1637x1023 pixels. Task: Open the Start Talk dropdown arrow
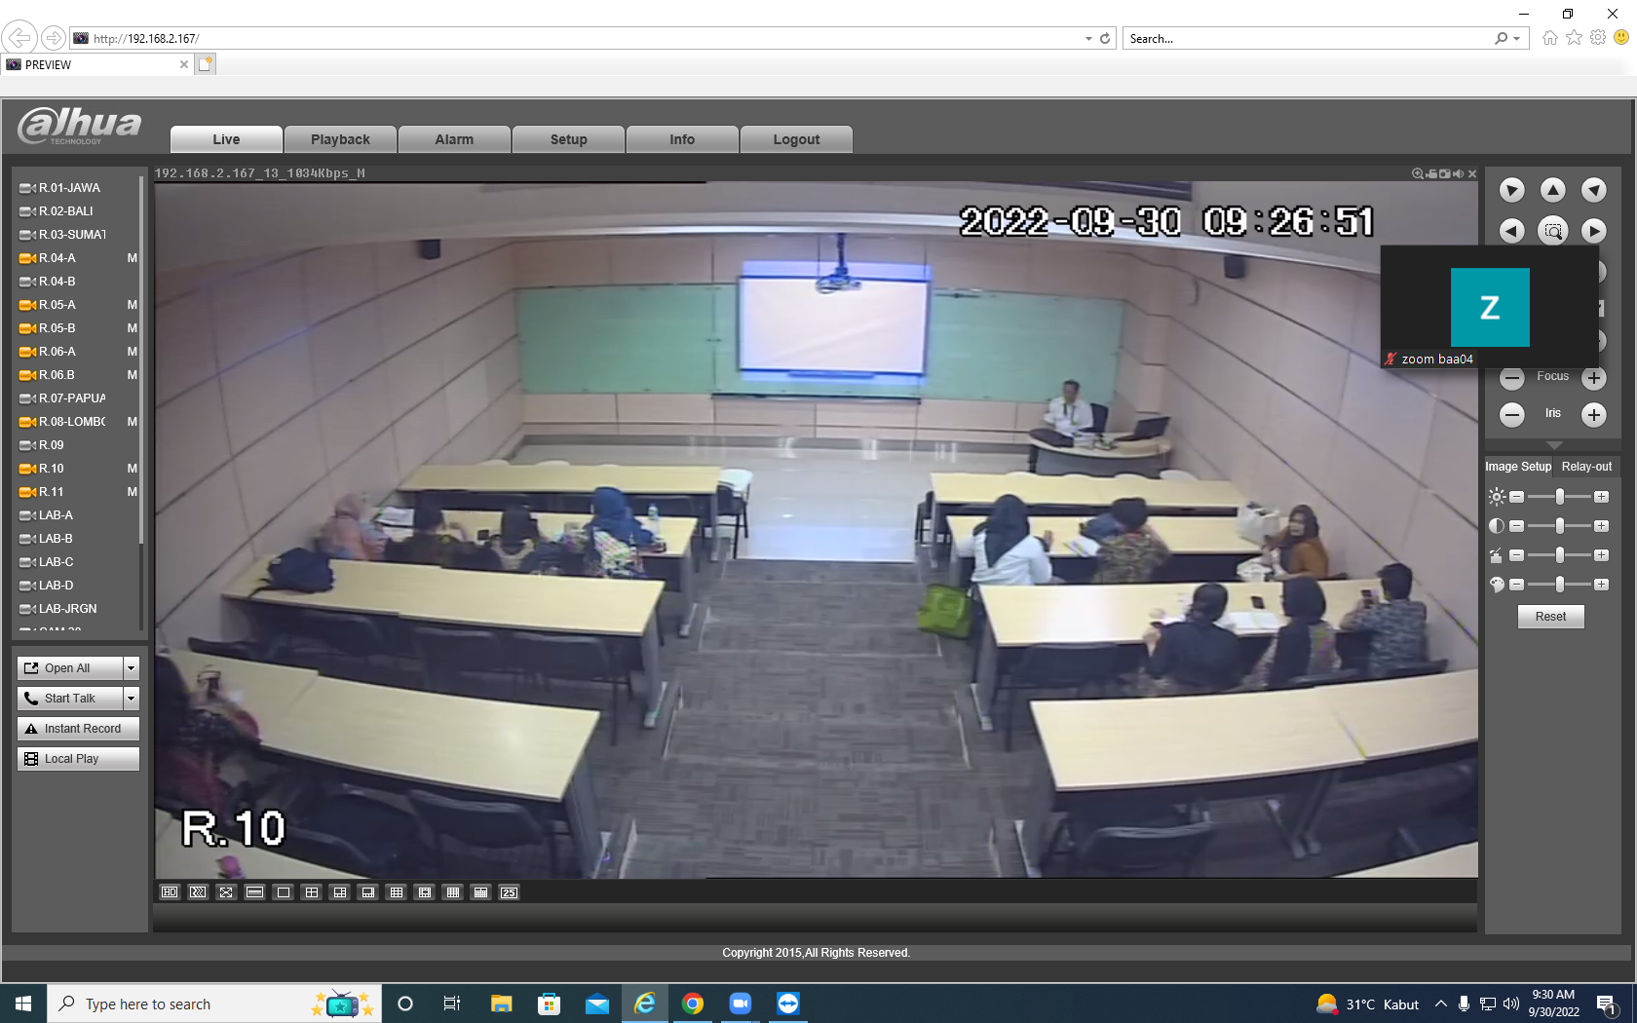(132, 699)
